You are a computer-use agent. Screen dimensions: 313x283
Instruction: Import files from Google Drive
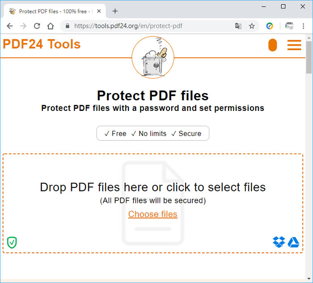click(293, 242)
